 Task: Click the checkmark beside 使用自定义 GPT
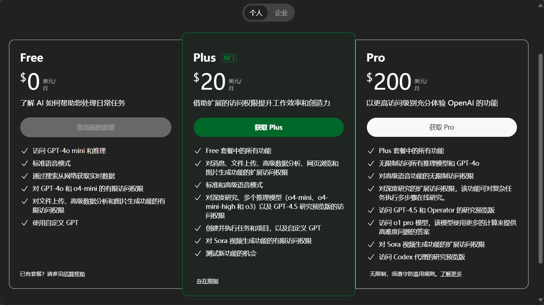tap(25, 223)
